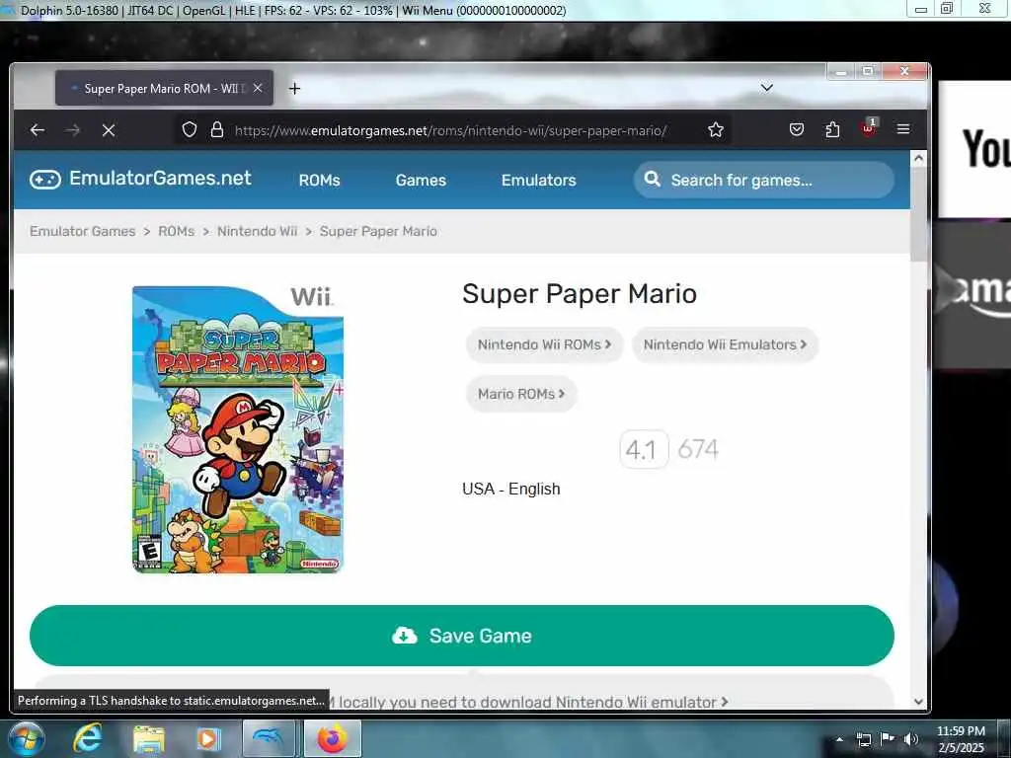Image resolution: width=1011 pixels, height=758 pixels.
Task: Stop loading the page with X icon
Action: point(109,130)
